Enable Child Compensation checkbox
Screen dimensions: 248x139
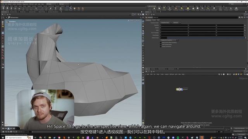pos(161,45)
